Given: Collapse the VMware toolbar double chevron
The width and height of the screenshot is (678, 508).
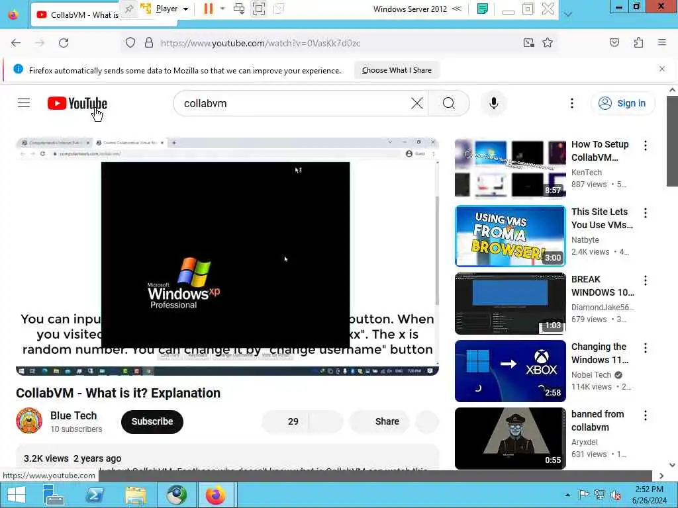Looking at the screenshot, I should point(457,9).
